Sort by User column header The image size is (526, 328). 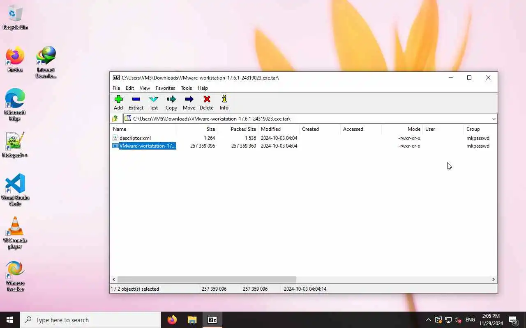pyautogui.click(x=443, y=129)
